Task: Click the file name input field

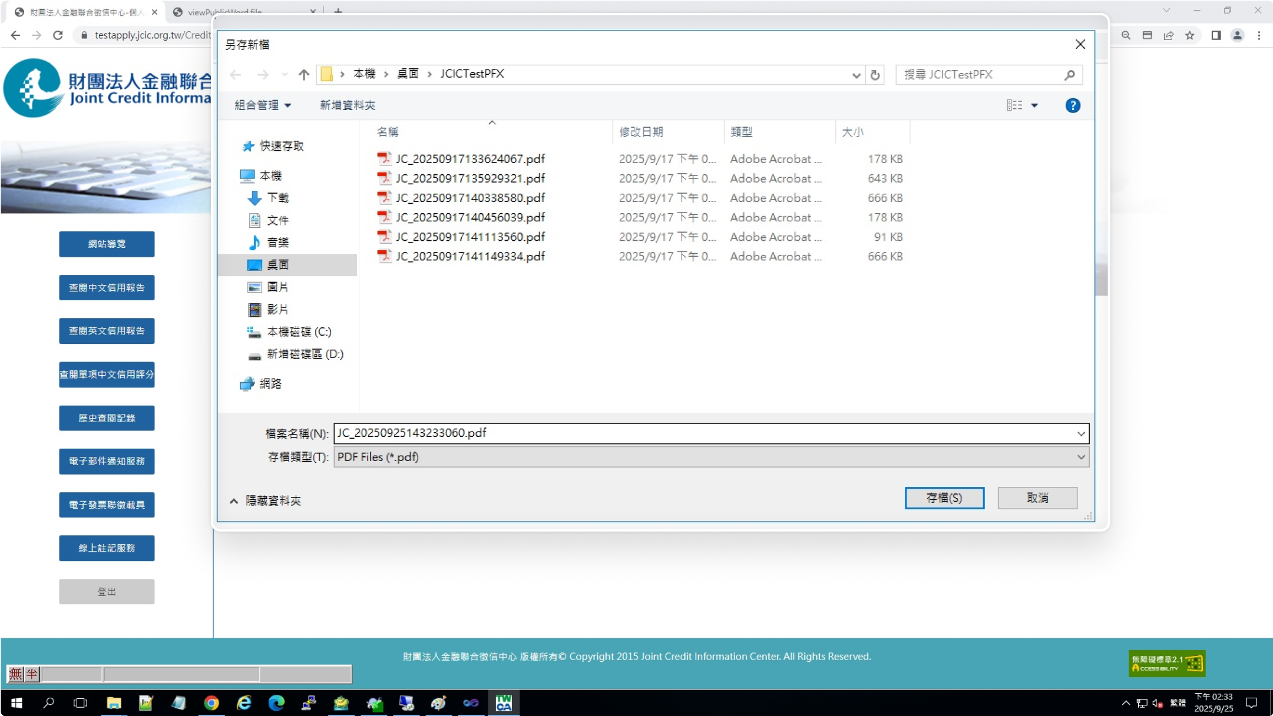Action: pyautogui.click(x=701, y=433)
